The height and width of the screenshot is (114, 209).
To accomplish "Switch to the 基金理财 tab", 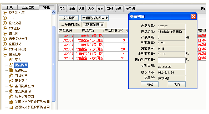I will pyautogui.click(x=28, y=7).
